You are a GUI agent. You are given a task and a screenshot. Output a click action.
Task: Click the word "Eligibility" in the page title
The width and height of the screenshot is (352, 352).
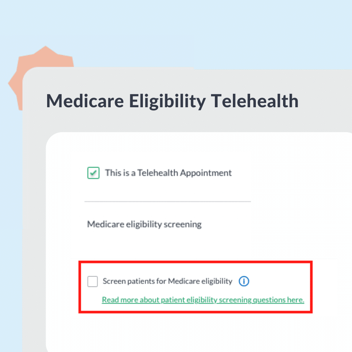pyautogui.click(x=167, y=101)
